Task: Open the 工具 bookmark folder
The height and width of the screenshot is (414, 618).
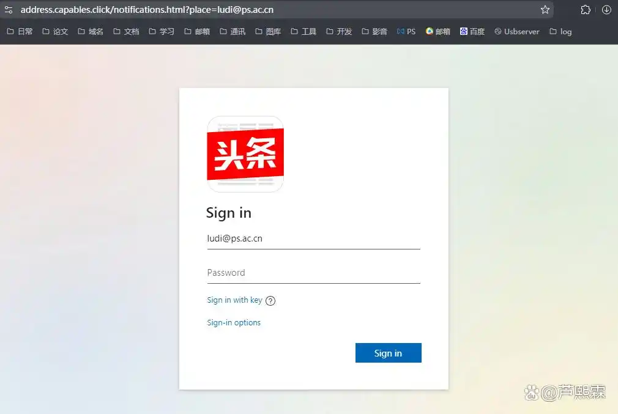Action: tap(303, 32)
